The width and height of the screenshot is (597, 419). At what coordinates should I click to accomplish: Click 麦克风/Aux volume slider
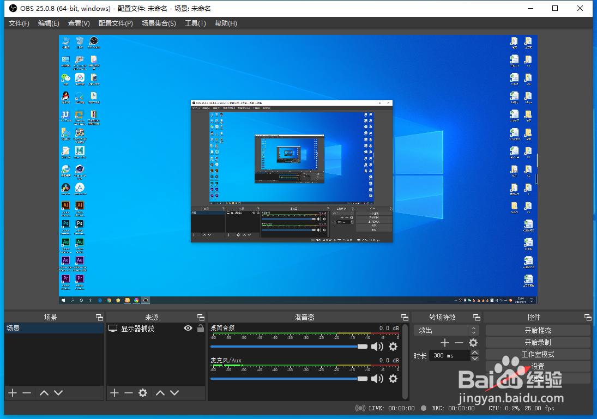coord(289,379)
